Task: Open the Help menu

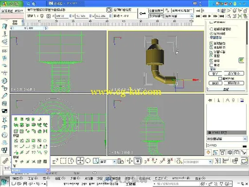Action: [200, 178]
